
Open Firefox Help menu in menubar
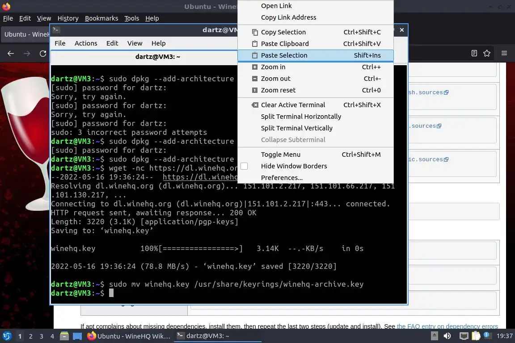(x=152, y=18)
